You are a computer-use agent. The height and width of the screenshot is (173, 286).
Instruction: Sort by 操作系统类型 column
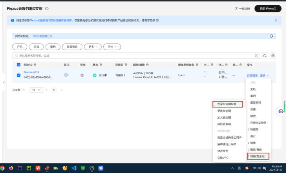(x=197, y=65)
